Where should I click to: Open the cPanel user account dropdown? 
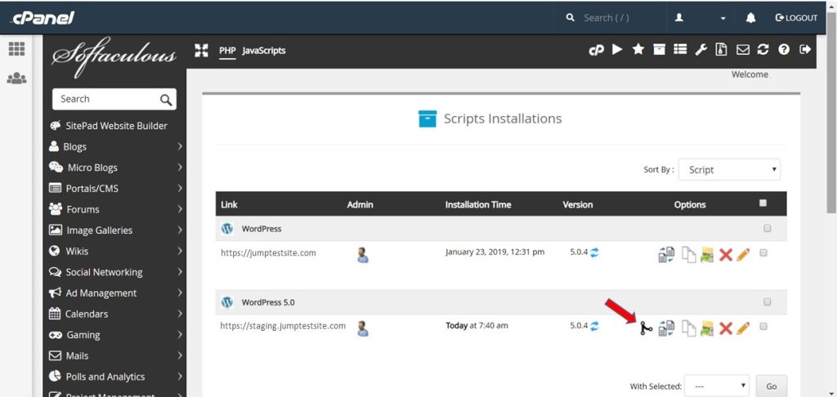tap(700, 18)
